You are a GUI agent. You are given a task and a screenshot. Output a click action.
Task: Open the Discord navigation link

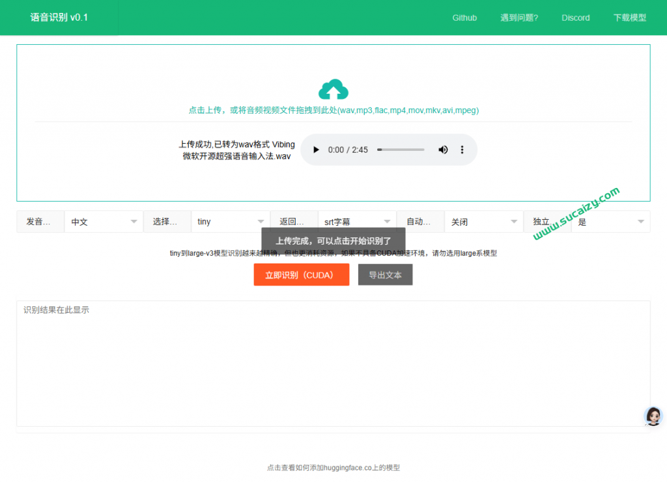(x=576, y=18)
